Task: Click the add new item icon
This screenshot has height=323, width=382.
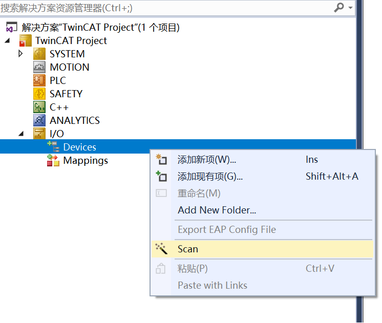Action: click(161, 159)
